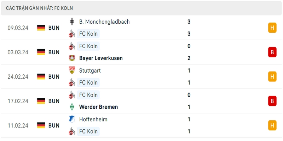Click the orange H badge for 09.03.24 match
283x141 pixels.
coord(272,28)
